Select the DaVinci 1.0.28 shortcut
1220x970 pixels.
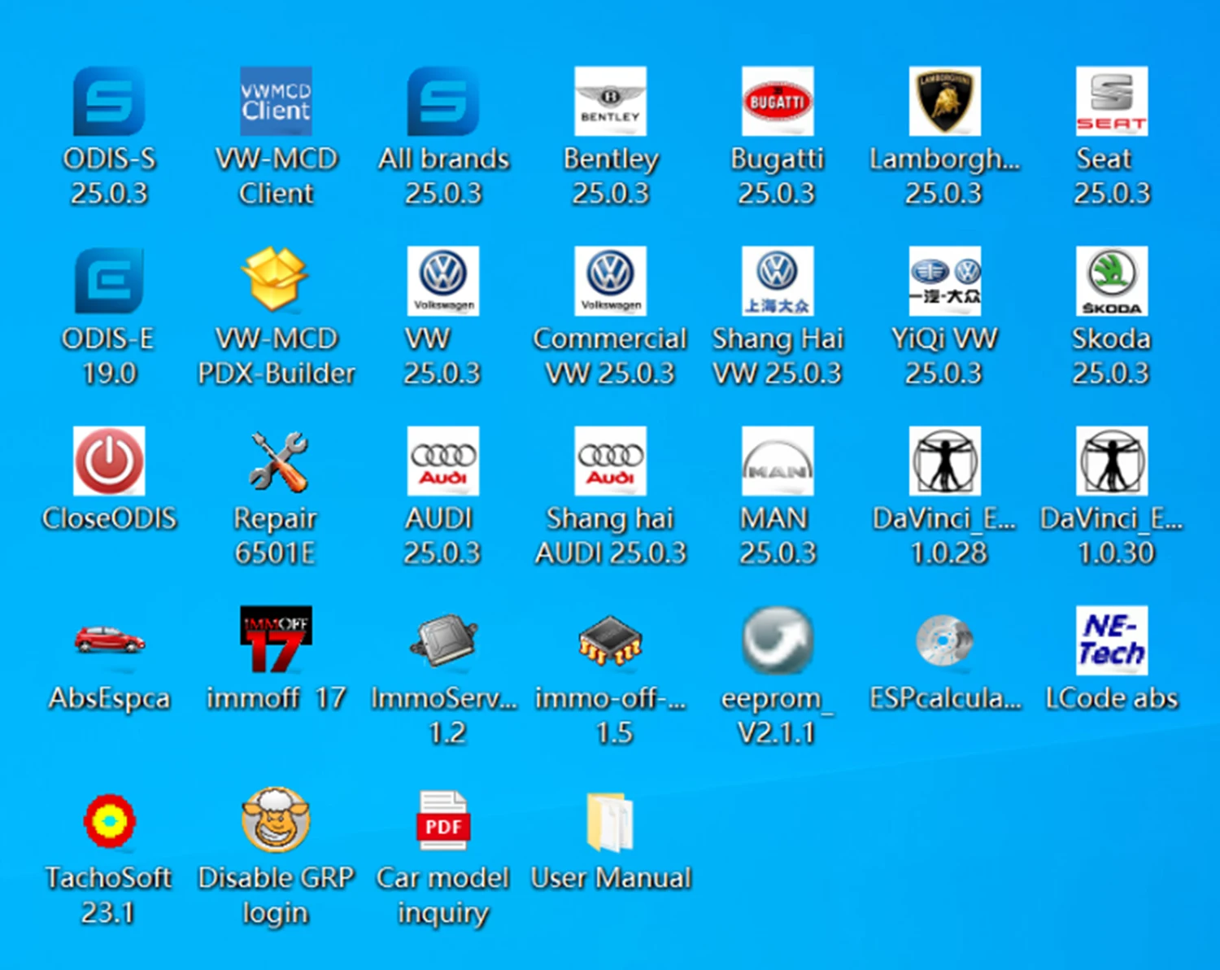pos(944,461)
